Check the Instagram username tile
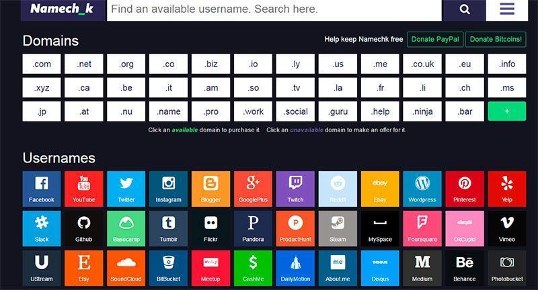This screenshot has width=538, height=290. pyautogui.click(x=169, y=189)
